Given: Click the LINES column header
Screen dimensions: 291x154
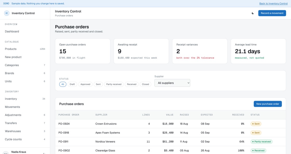Looking at the screenshot, I should (x=146, y=115).
